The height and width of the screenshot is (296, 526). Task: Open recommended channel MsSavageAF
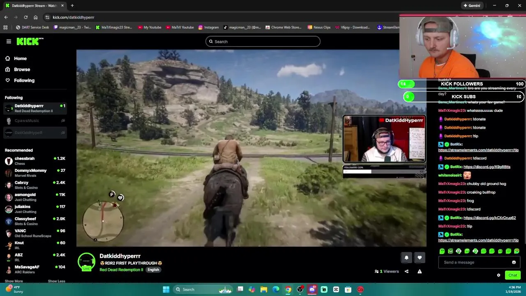click(x=35, y=269)
